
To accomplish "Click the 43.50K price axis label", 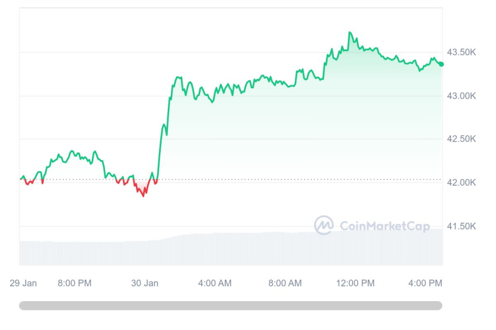I will 462,52.
